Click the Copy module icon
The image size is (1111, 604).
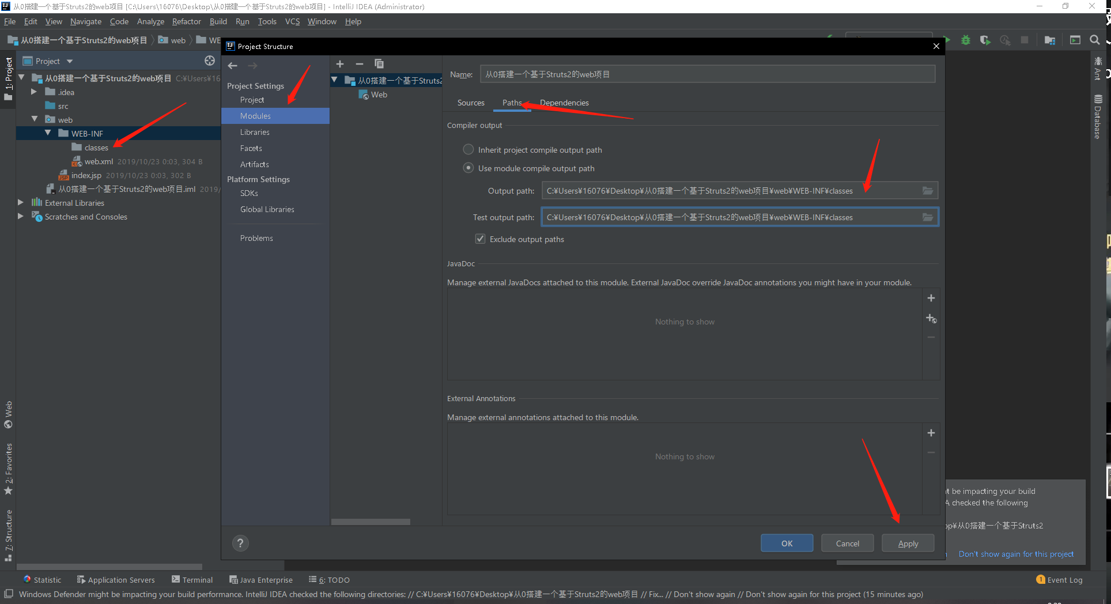[x=379, y=64]
